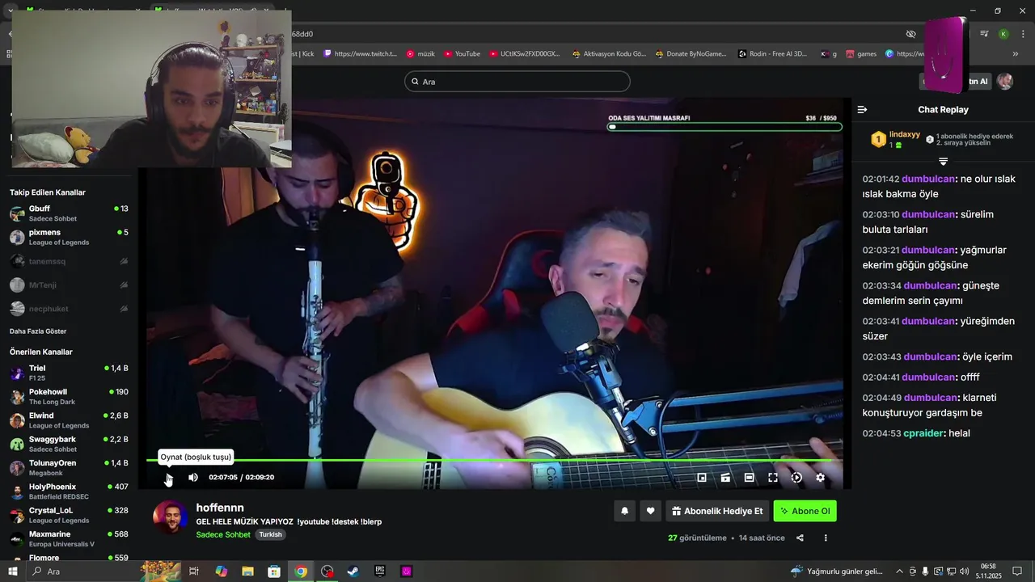
Task: Enter fullscreen mode in the video player
Action: point(773,478)
